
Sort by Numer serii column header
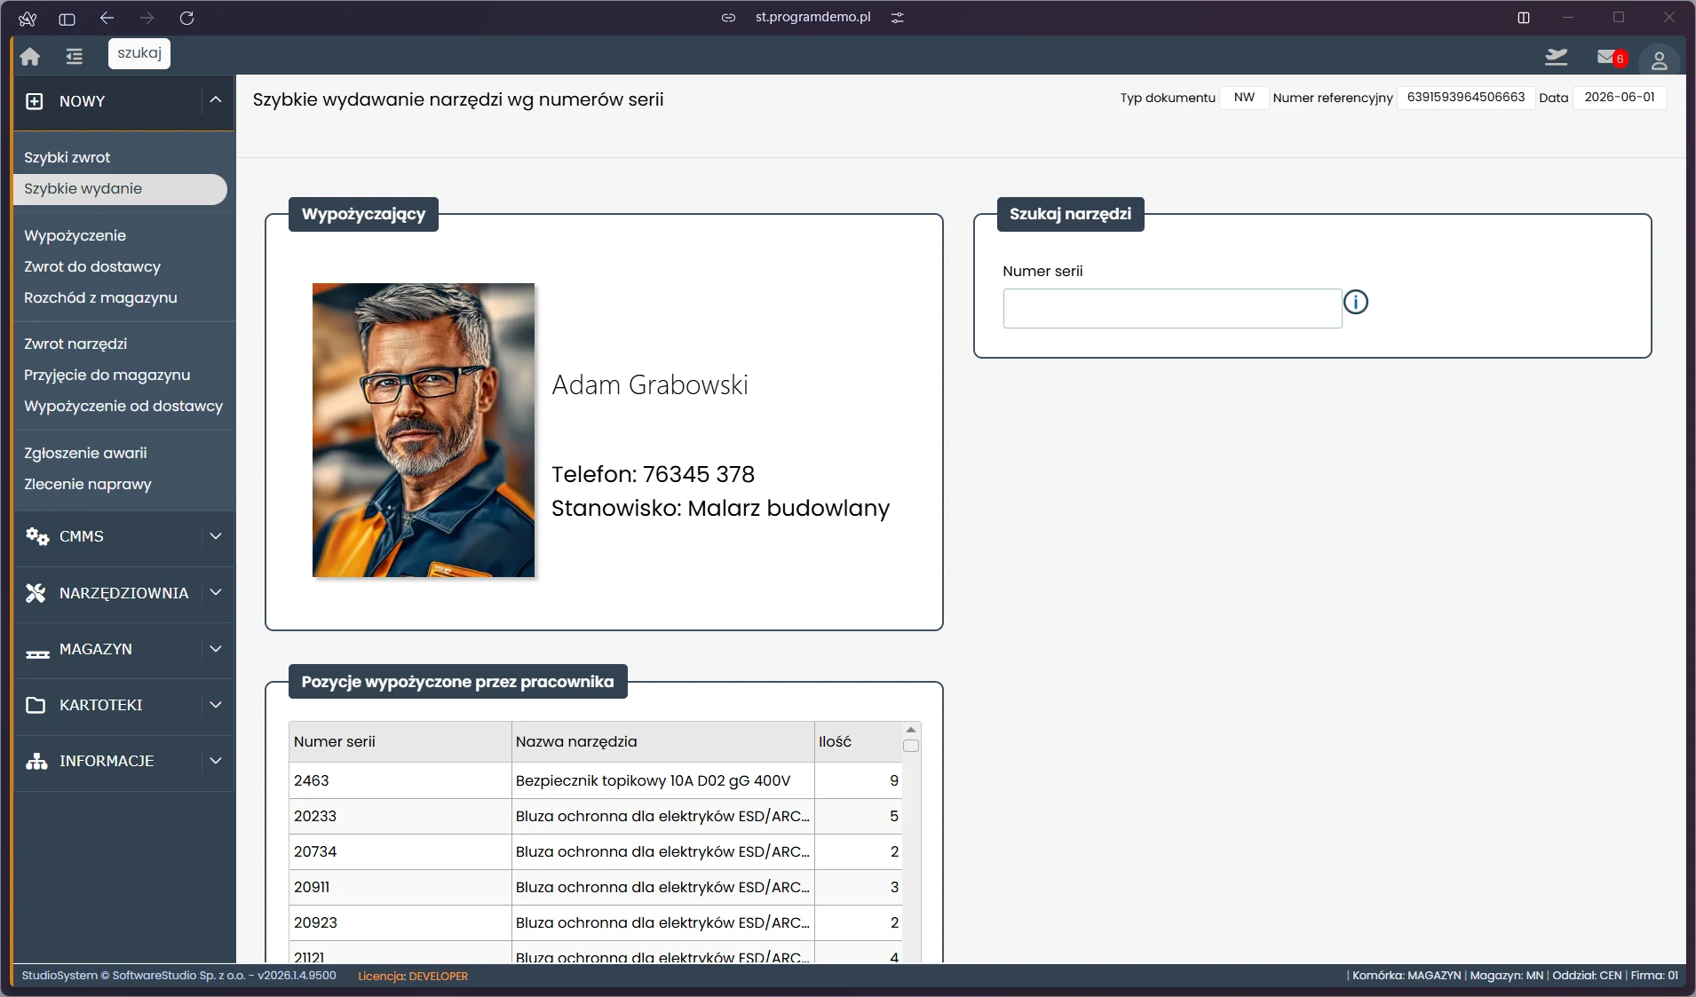[x=400, y=741]
